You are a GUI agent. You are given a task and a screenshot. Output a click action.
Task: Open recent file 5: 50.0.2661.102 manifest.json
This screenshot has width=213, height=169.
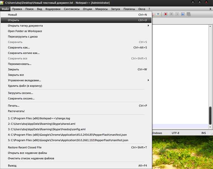[x=76, y=140]
